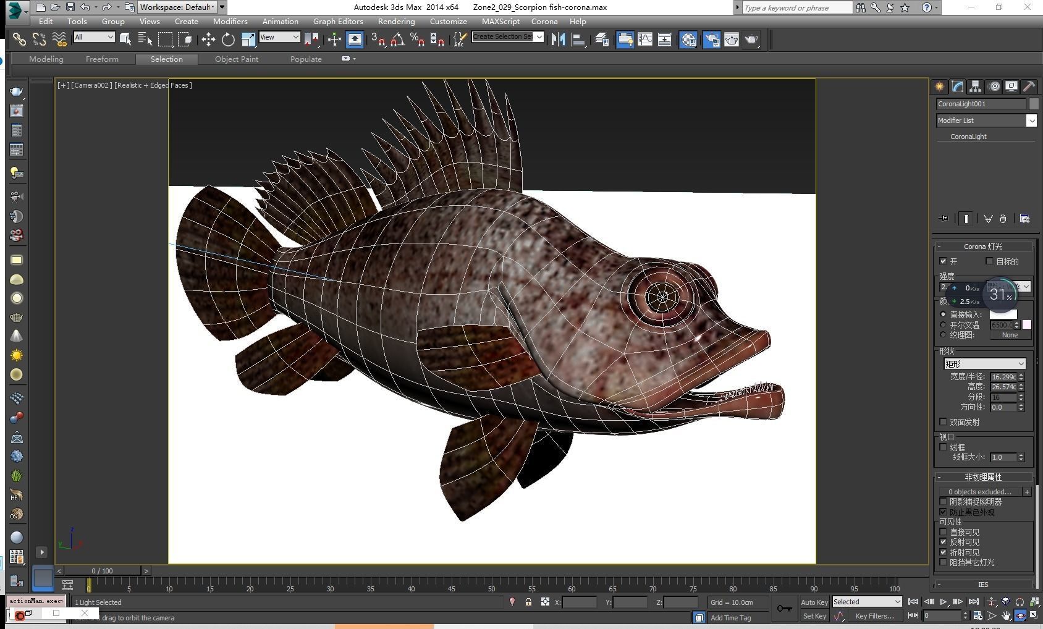Click the Unlink Selection tool
This screenshot has height=629, width=1043.
pos(39,40)
